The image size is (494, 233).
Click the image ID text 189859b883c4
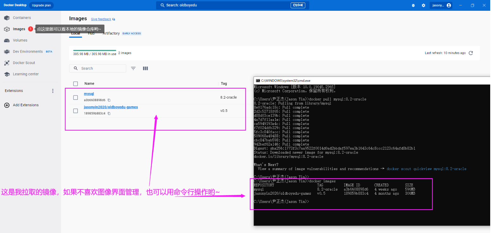tap(95, 113)
